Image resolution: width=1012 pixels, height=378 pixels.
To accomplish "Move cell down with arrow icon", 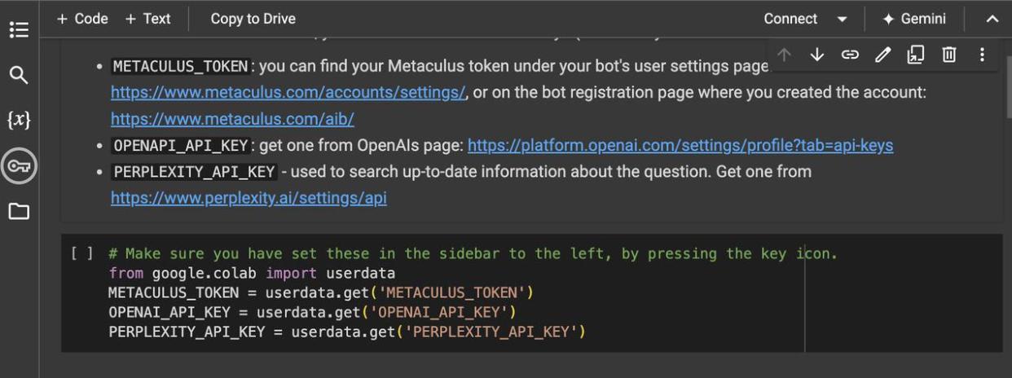I will tap(817, 55).
